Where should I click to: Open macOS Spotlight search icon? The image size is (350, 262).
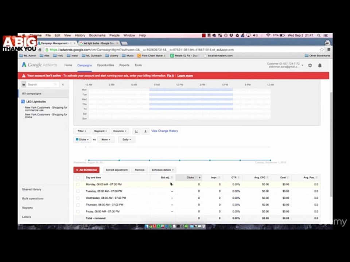click(x=319, y=35)
